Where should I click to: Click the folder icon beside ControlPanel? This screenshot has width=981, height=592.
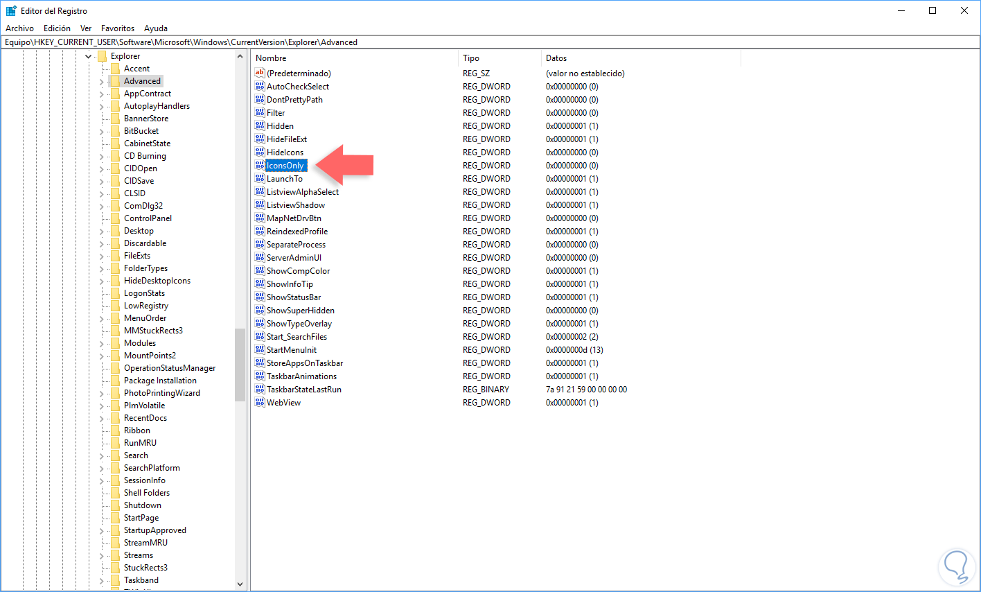[115, 218]
